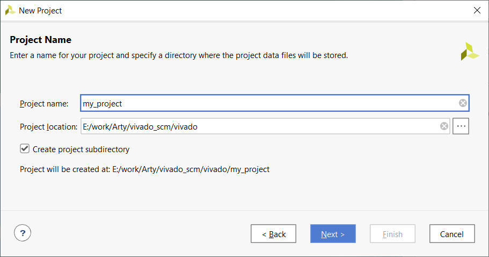Viewport: 489px width, 257px height.
Task: Click the 'Project location:' label
Action: point(49,127)
